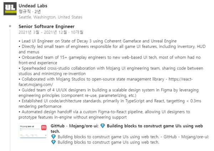
Task: Click the Seattle, Washington location text
Action: [51, 17]
